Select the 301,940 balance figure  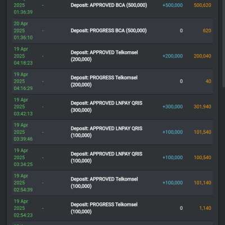202,107
